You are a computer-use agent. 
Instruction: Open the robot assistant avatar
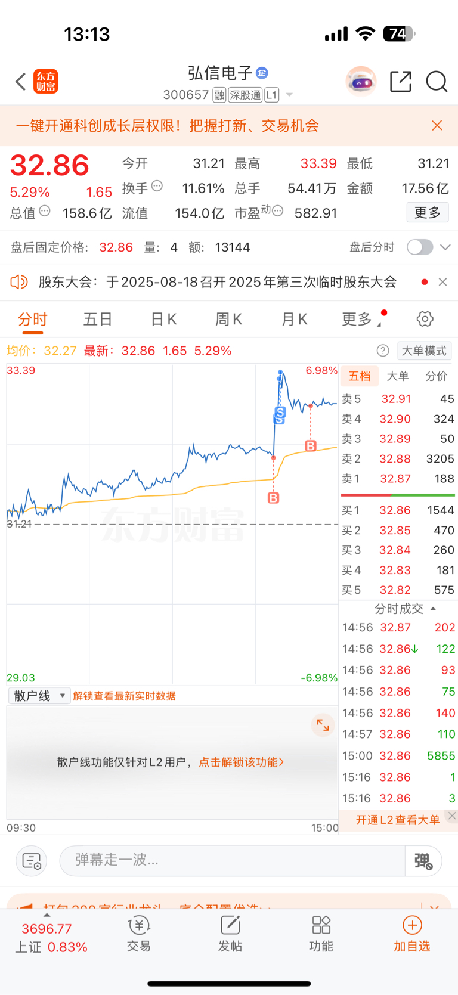click(361, 82)
